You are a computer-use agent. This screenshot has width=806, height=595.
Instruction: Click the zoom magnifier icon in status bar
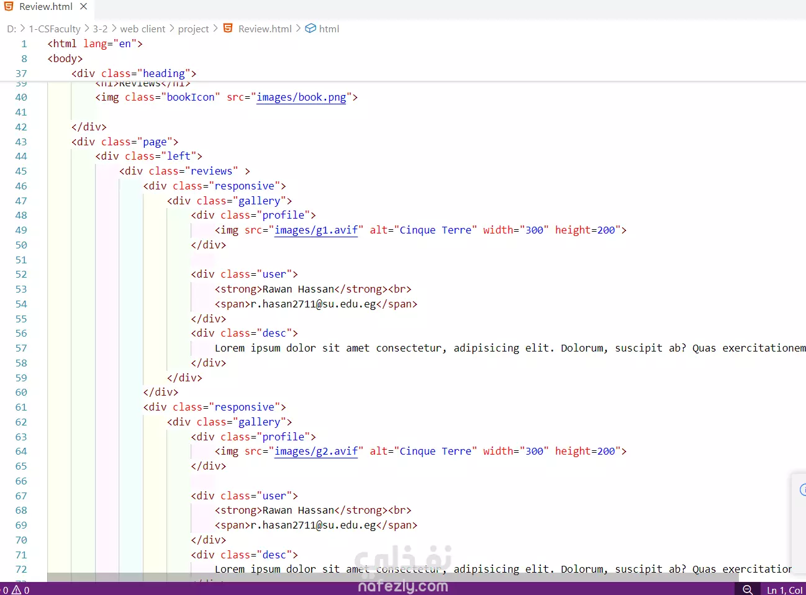pos(748,589)
